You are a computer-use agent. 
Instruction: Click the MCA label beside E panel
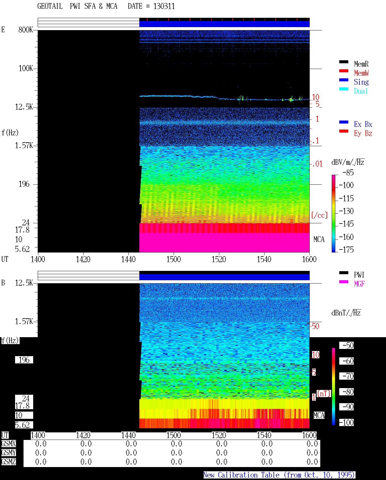point(319,239)
